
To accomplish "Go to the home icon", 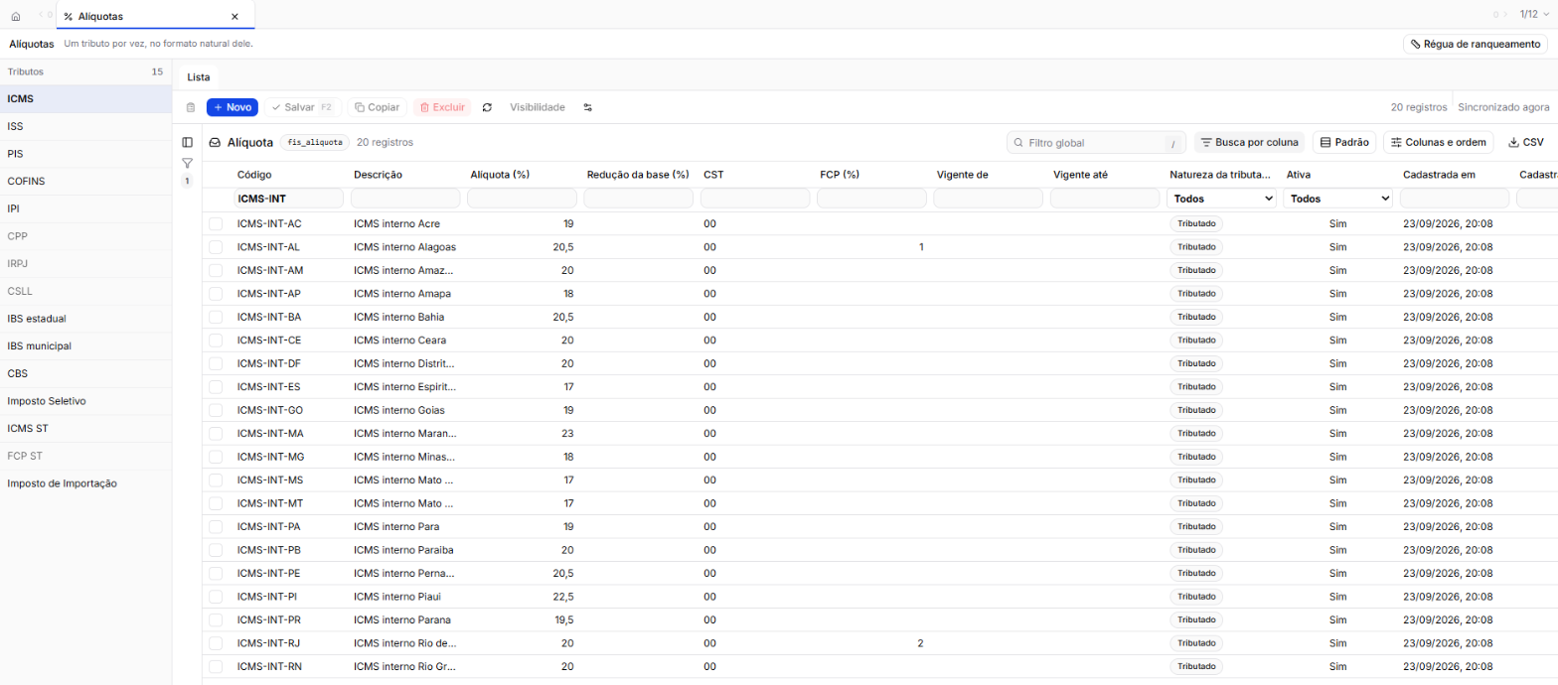I will [x=15, y=16].
